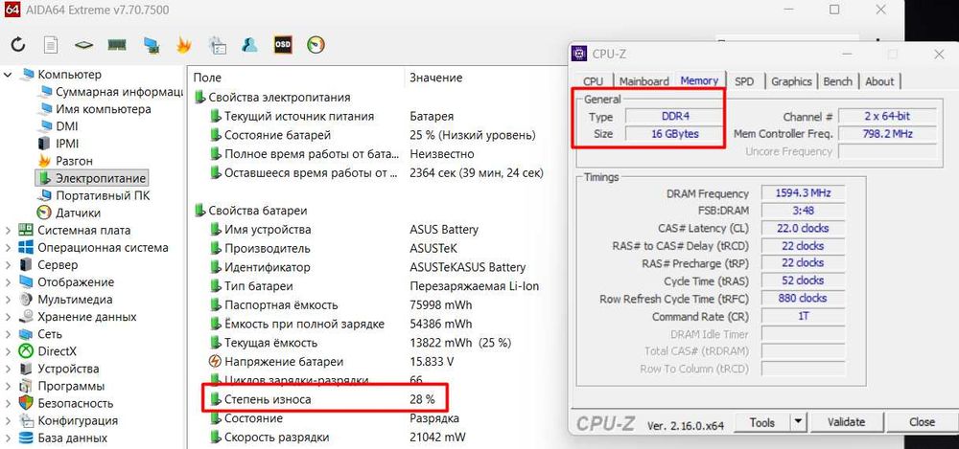Expand the Сервер tree node
The image size is (959, 449).
[x=8, y=265]
